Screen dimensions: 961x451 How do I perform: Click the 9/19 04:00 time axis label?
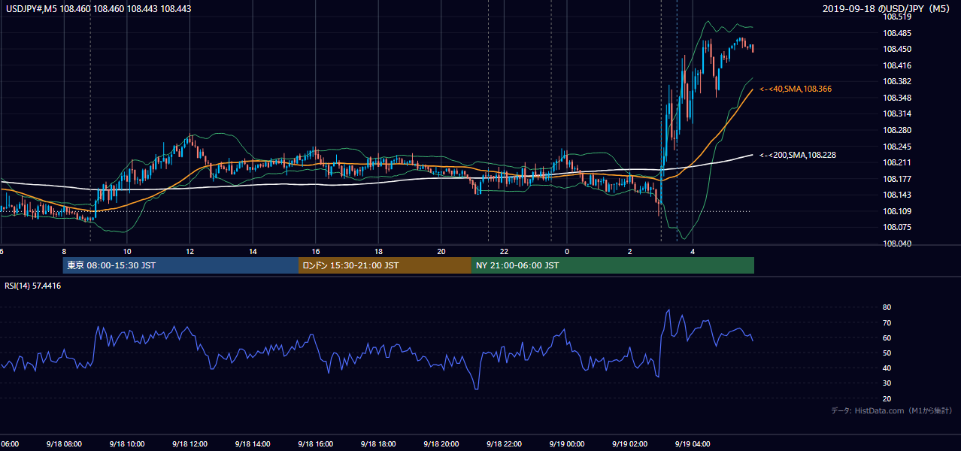(x=693, y=444)
